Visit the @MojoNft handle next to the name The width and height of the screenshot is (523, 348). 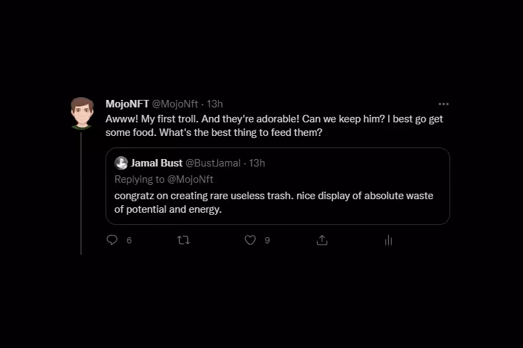coord(175,104)
